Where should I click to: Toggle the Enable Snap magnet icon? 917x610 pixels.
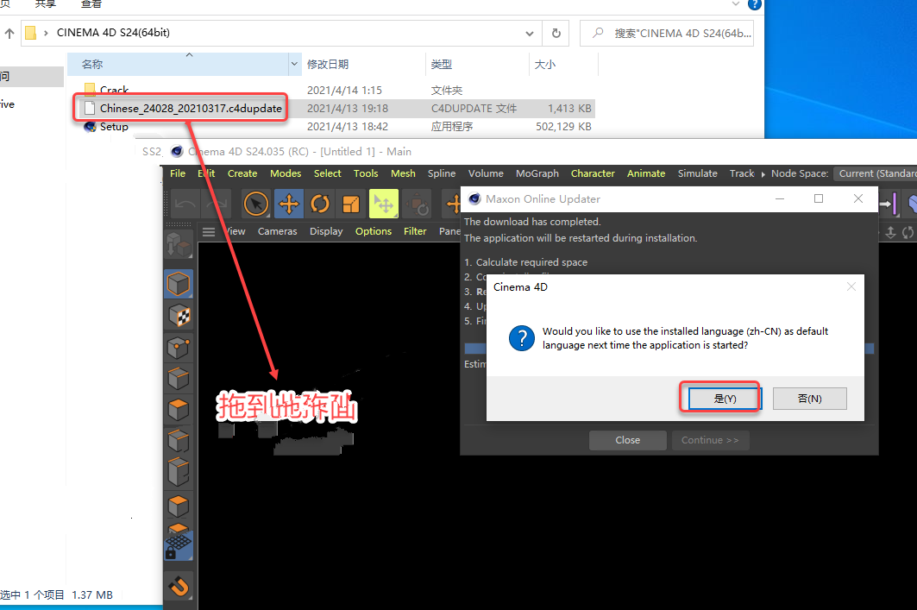(x=179, y=586)
